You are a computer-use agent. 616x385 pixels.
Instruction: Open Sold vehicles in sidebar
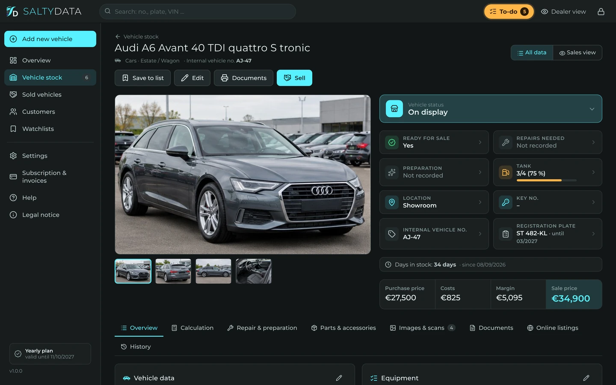pyautogui.click(x=50, y=95)
